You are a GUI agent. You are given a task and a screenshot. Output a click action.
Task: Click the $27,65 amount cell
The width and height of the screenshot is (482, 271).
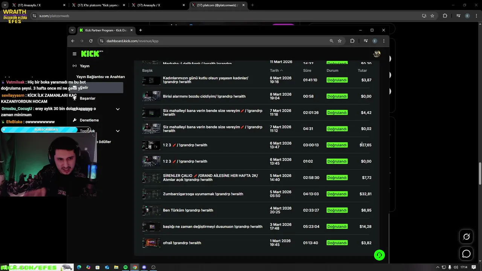365,145
